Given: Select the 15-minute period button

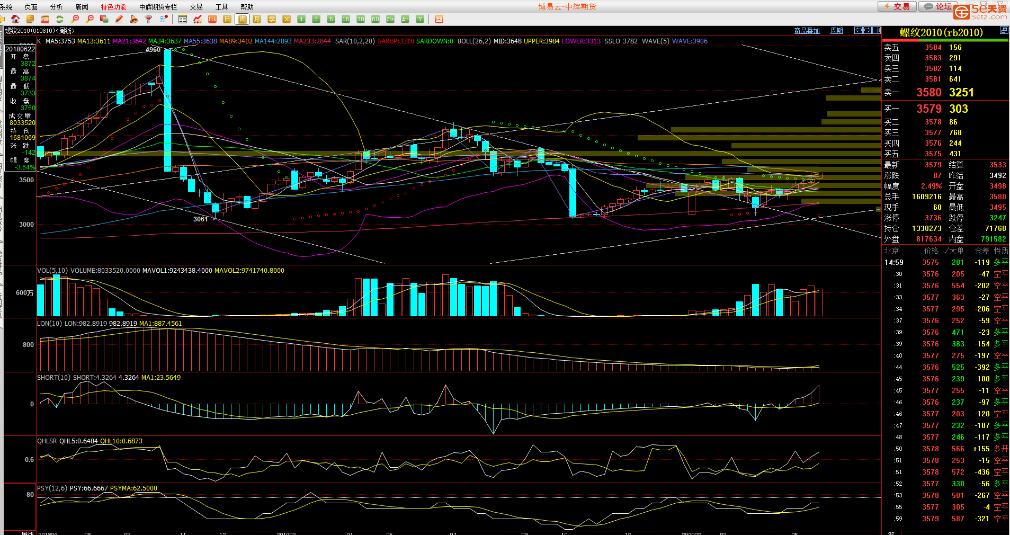Looking at the screenshot, I should (346, 19).
